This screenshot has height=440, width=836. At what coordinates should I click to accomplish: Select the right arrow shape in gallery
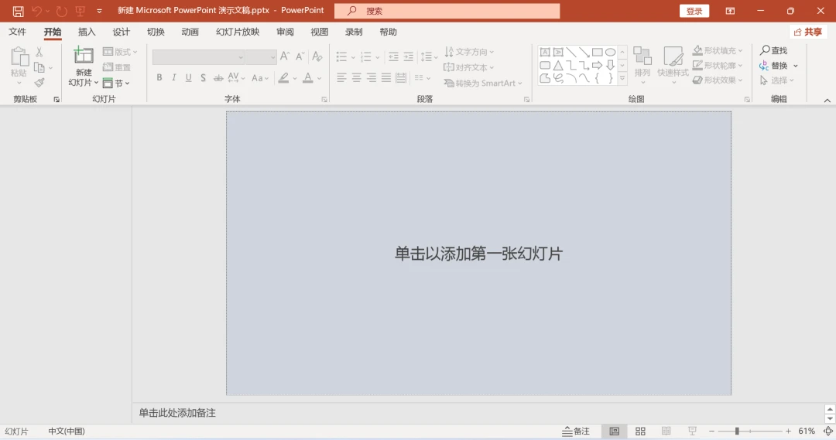tap(597, 66)
